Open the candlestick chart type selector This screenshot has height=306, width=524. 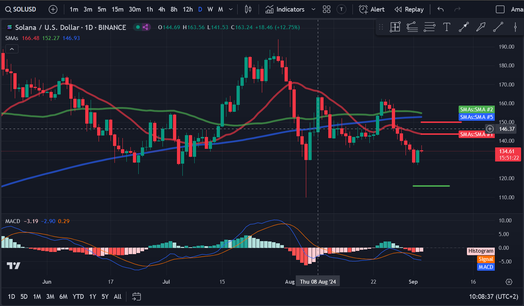248,9
